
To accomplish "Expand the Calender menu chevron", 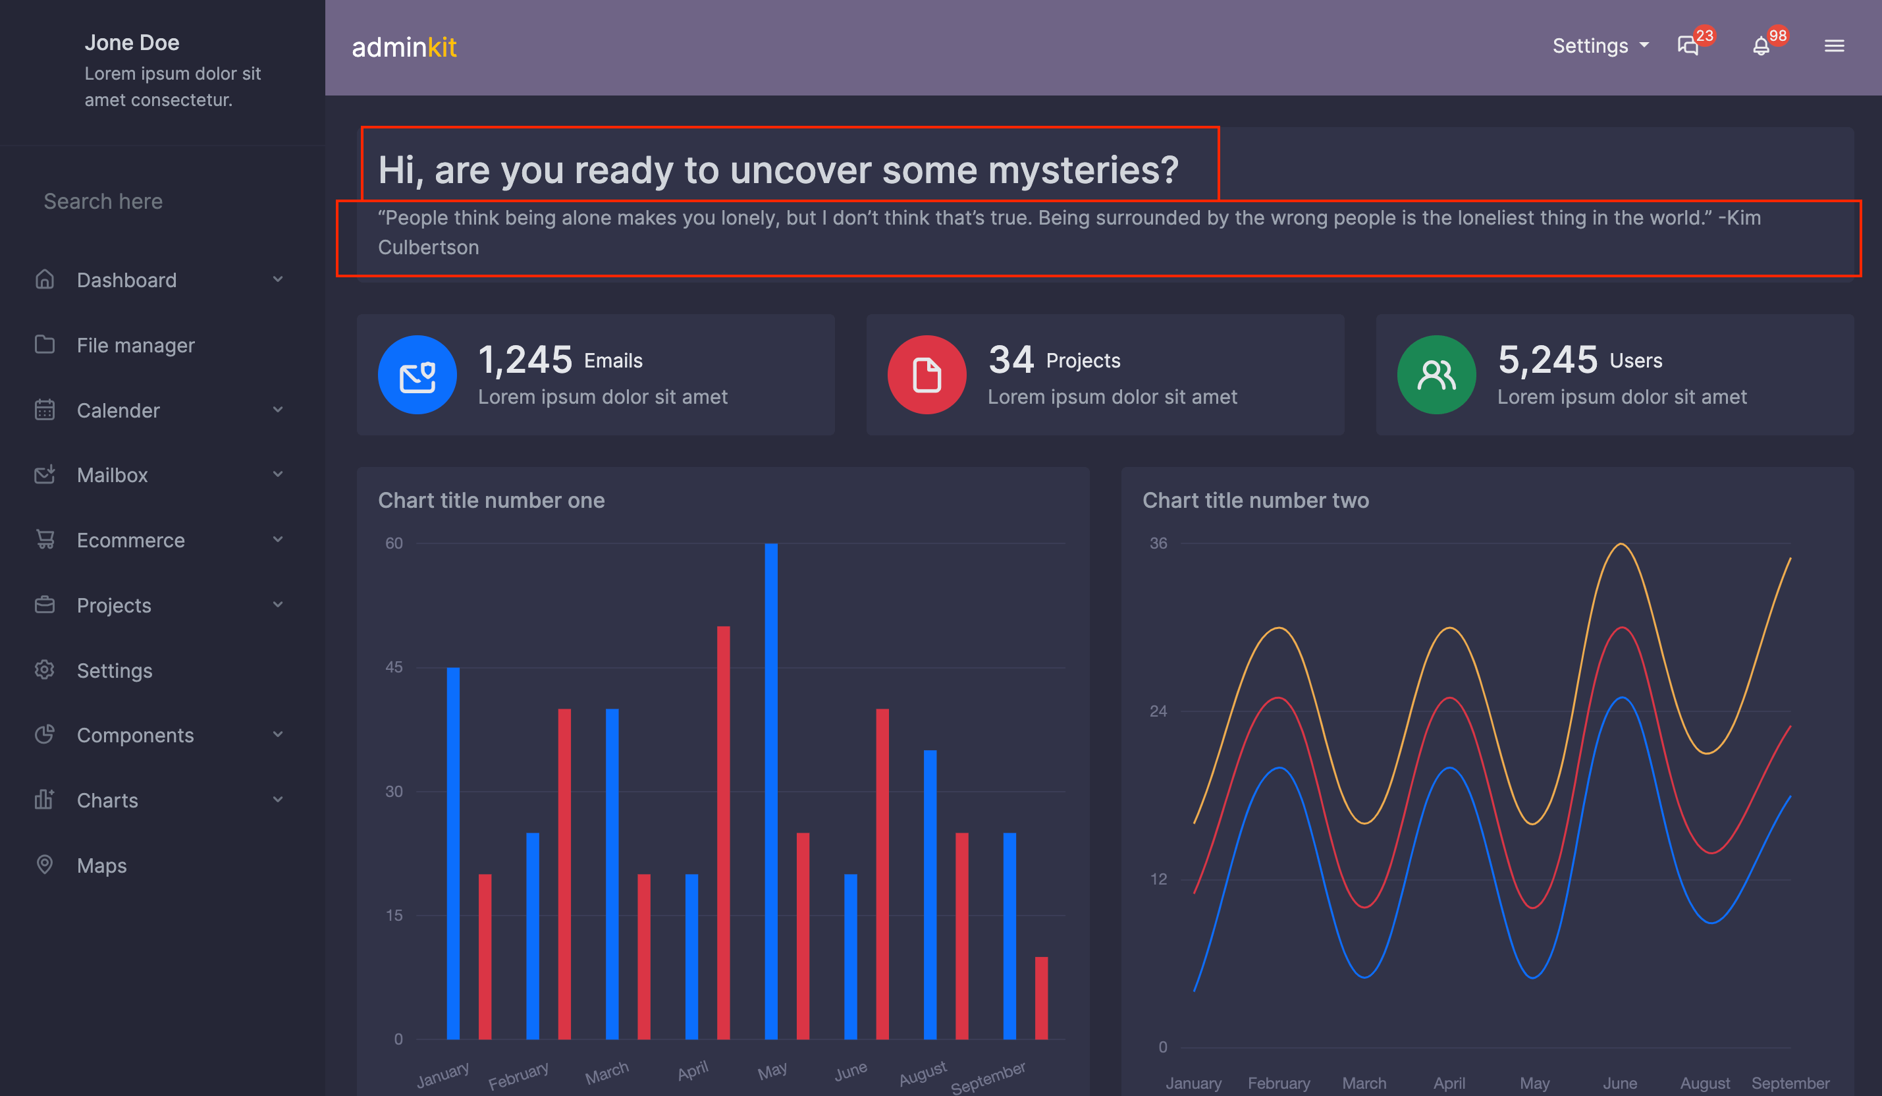I will tap(278, 410).
